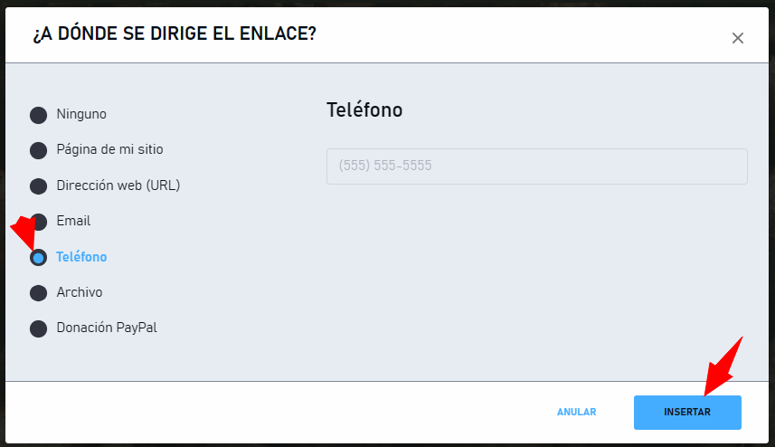Image resolution: width=775 pixels, height=447 pixels.
Task: Pick the Email radio button
Action: [x=39, y=222]
